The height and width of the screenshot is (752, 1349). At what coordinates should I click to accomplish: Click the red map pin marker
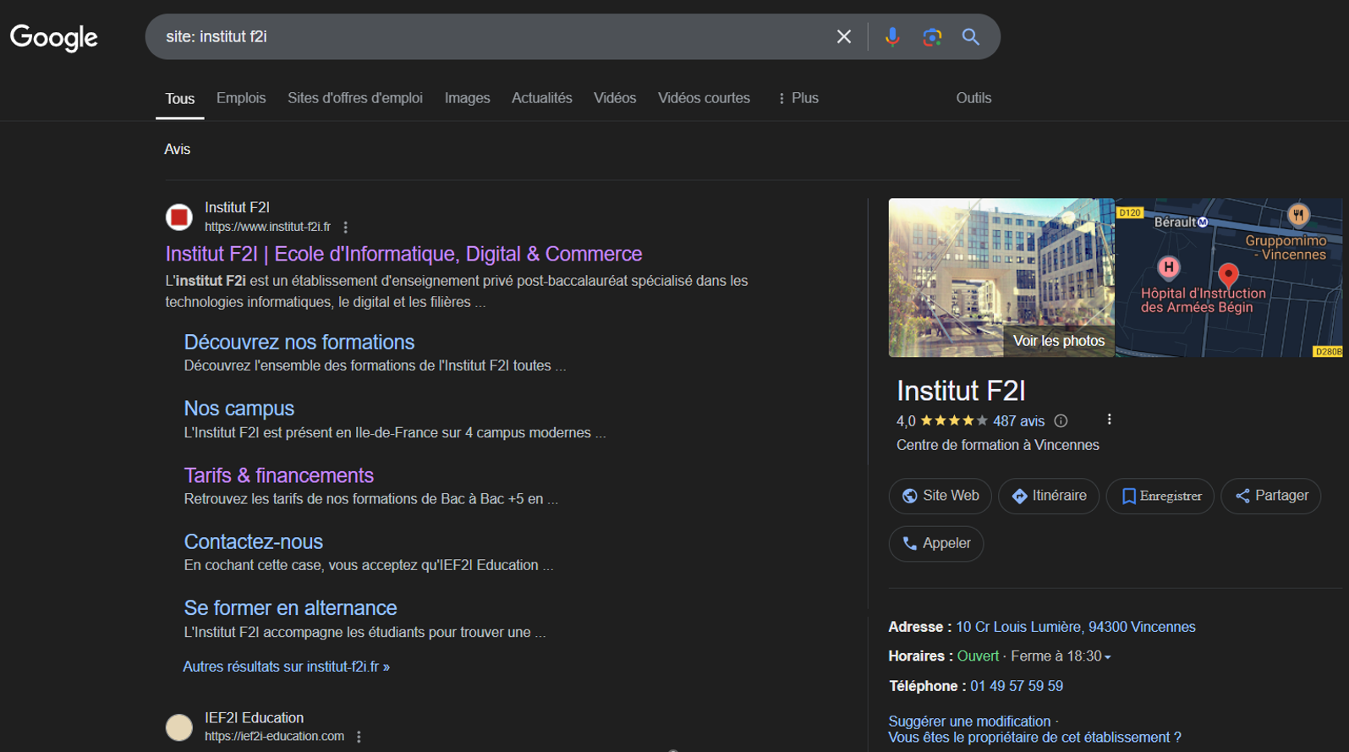click(x=1228, y=276)
